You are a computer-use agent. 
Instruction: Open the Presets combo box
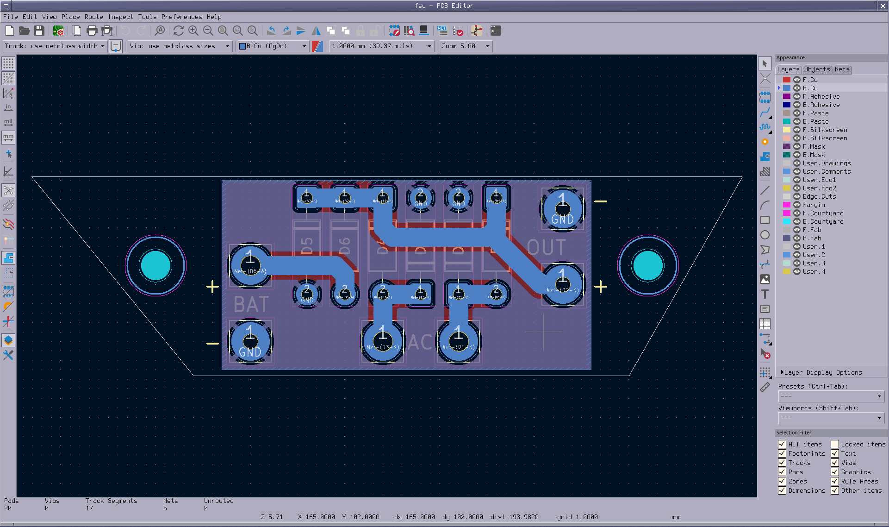click(x=831, y=396)
